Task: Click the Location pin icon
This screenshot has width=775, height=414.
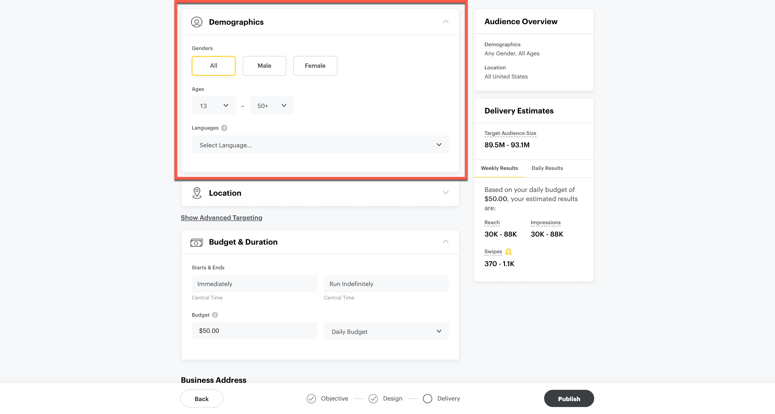Action: point(197,193)
